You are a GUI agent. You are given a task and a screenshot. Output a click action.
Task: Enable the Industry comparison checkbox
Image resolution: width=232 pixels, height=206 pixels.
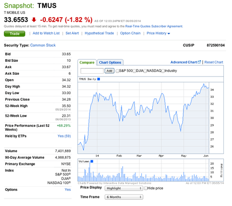[x=163, y=71]
